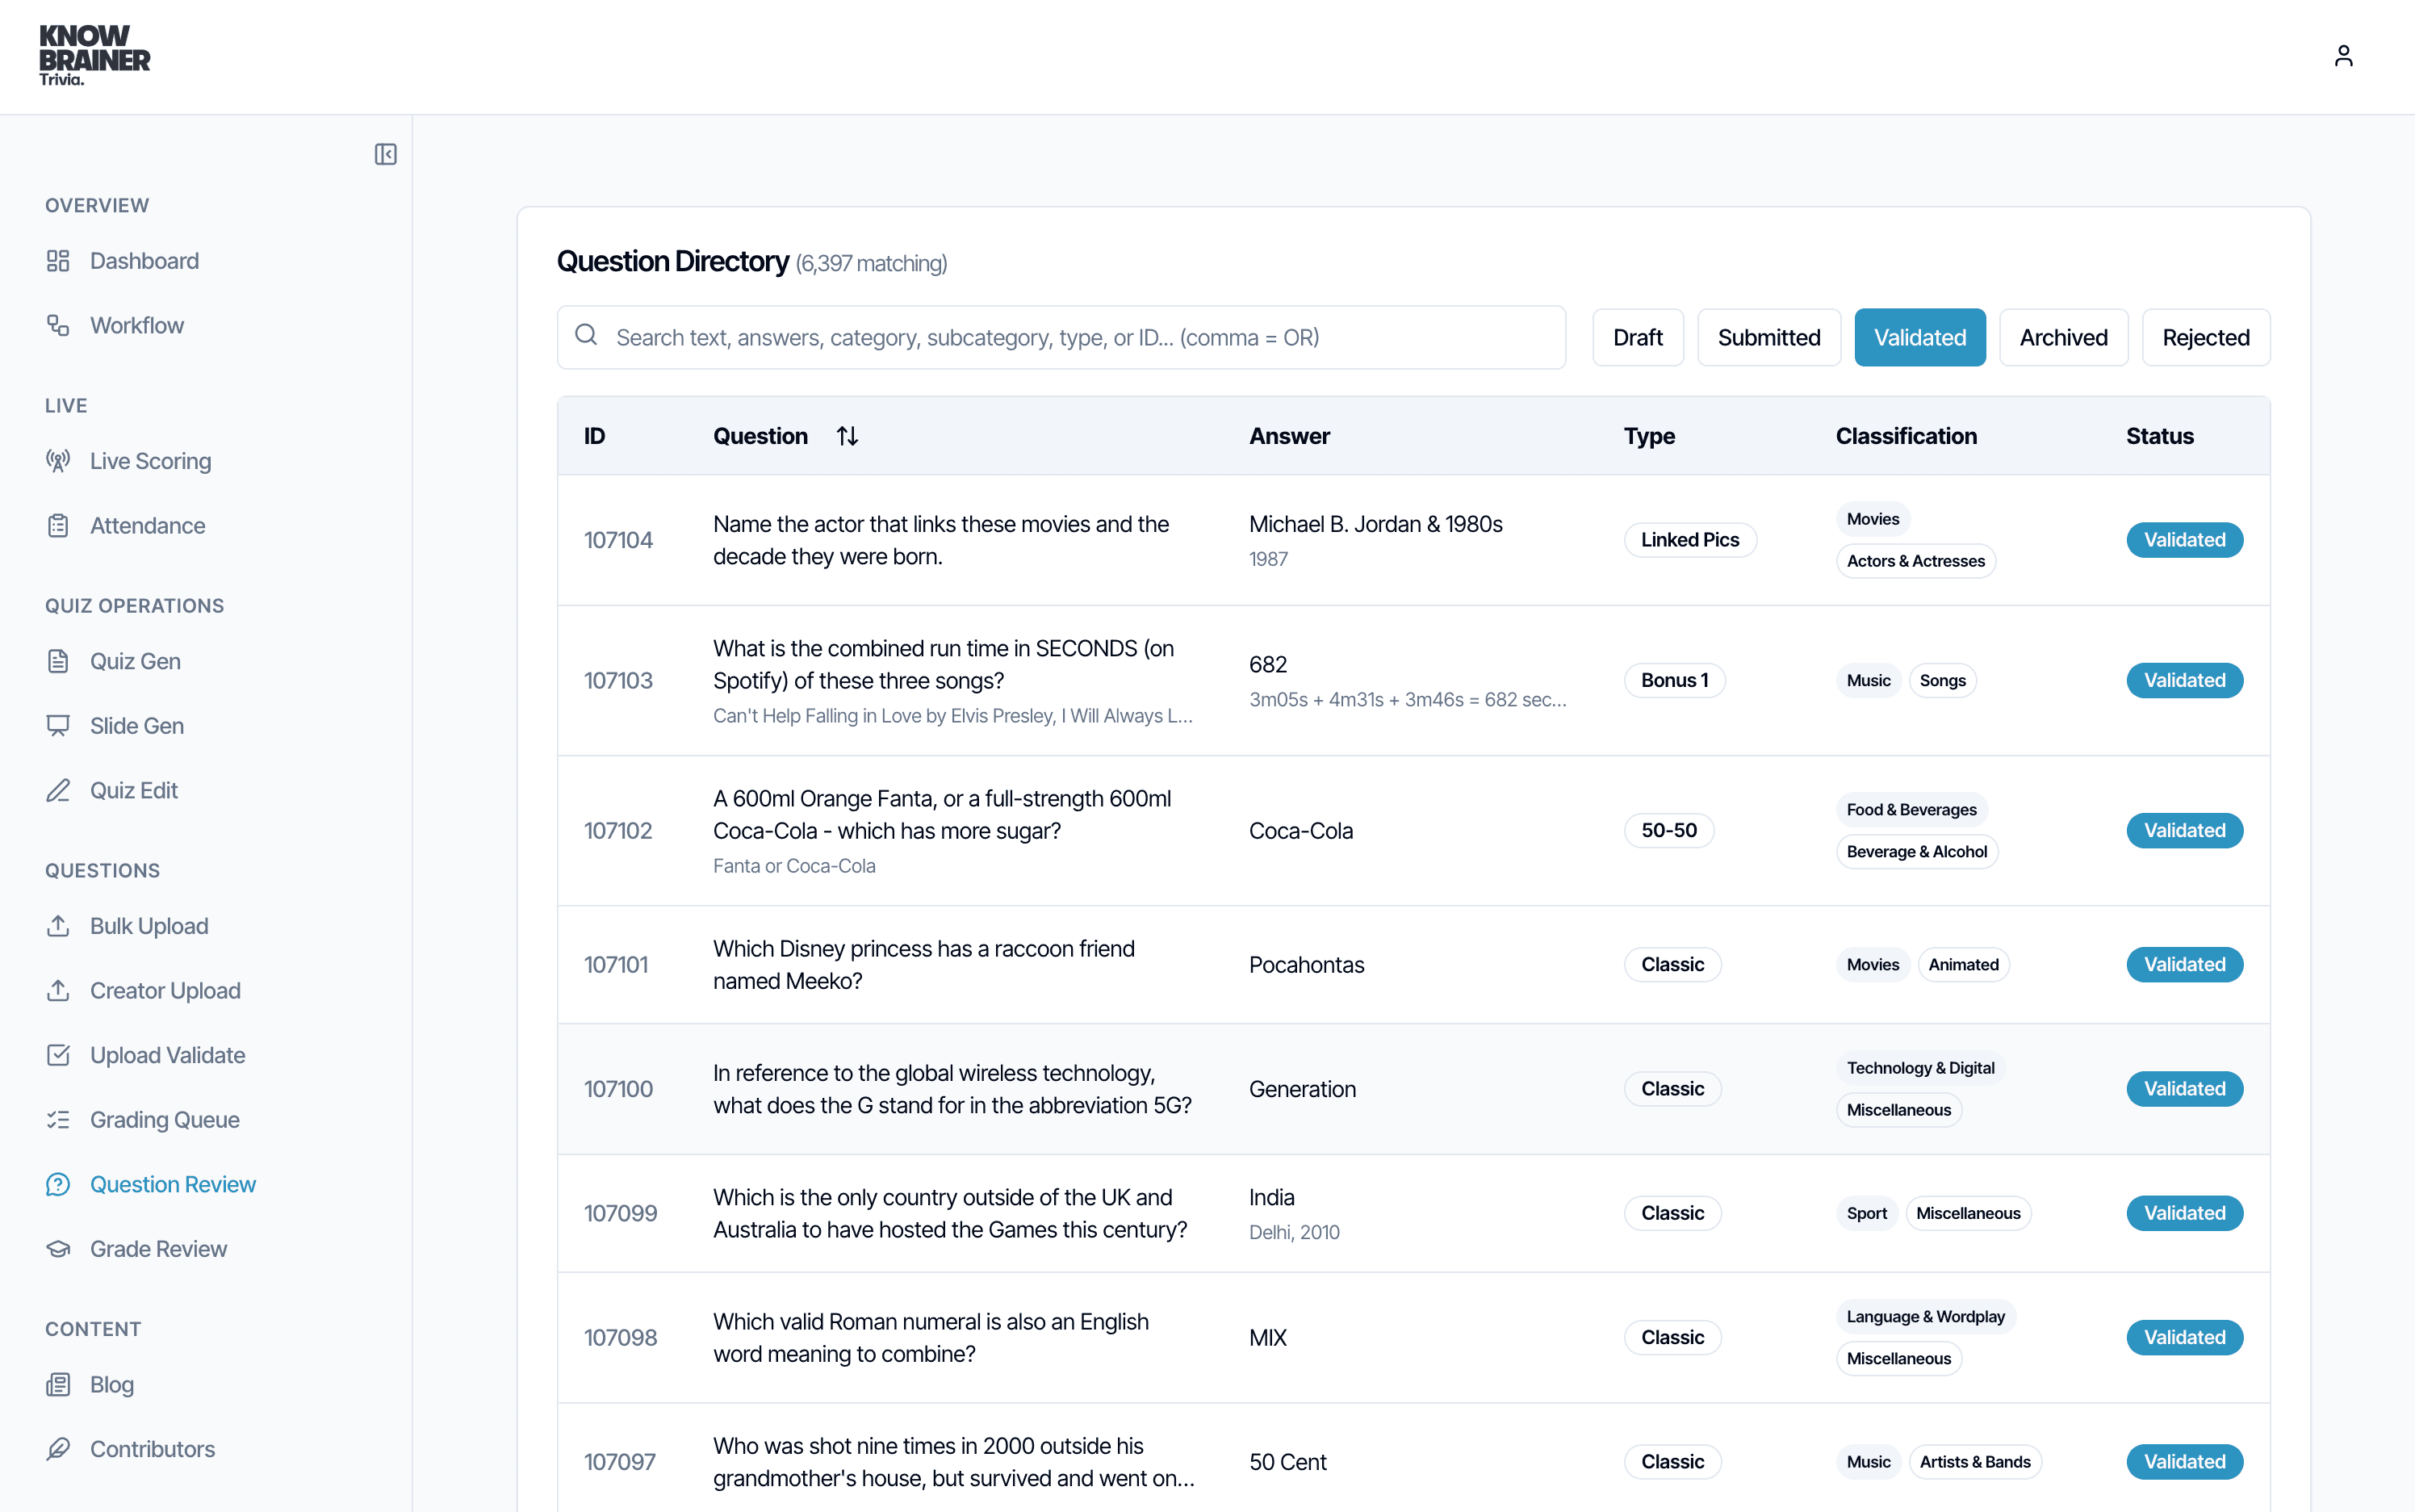Click the 50-50 type badge
This screenshot has width=2415, height=1512.
(x=1668, y=830)
